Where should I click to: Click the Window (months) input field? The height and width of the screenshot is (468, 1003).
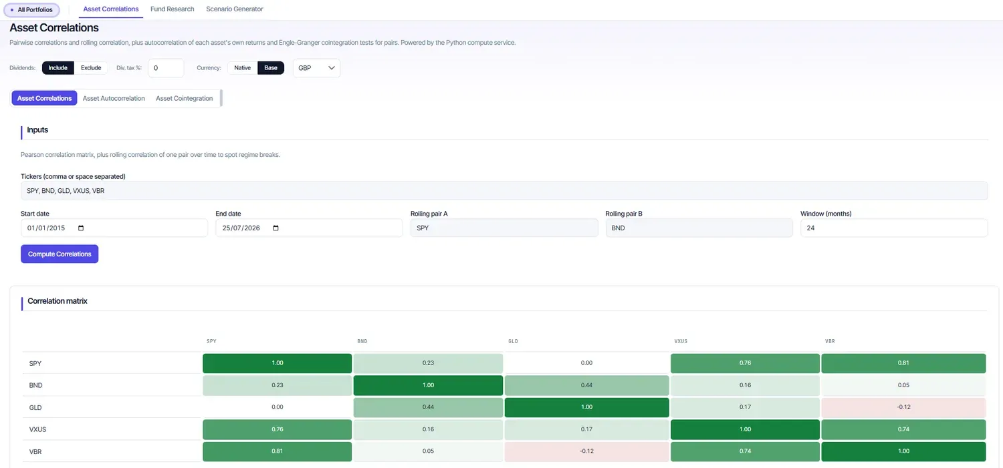(x=894, y=228)
